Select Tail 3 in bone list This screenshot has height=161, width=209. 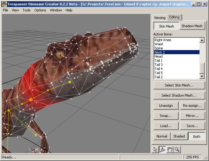pos(177,65)
